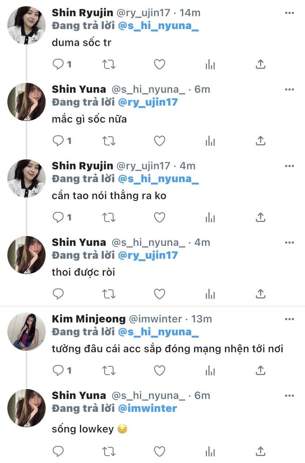Like the "sống lowkey" tweet
305x463 pixels.
(159, 451)
